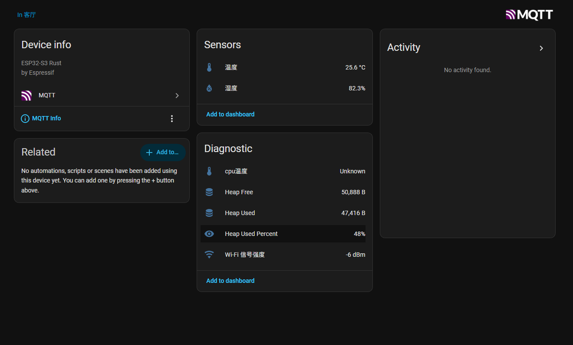
Task: Click the Add to… button in Related
Action: pos(163,153)
